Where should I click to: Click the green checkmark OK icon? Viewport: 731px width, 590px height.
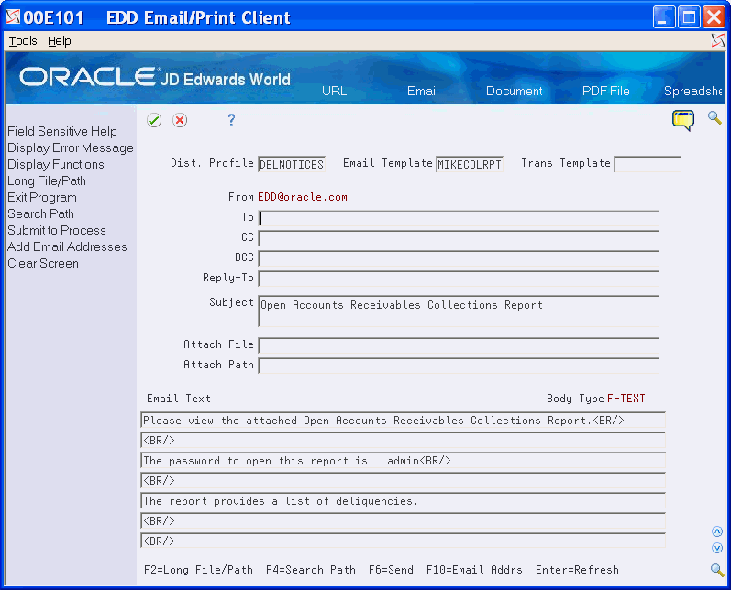154,120
